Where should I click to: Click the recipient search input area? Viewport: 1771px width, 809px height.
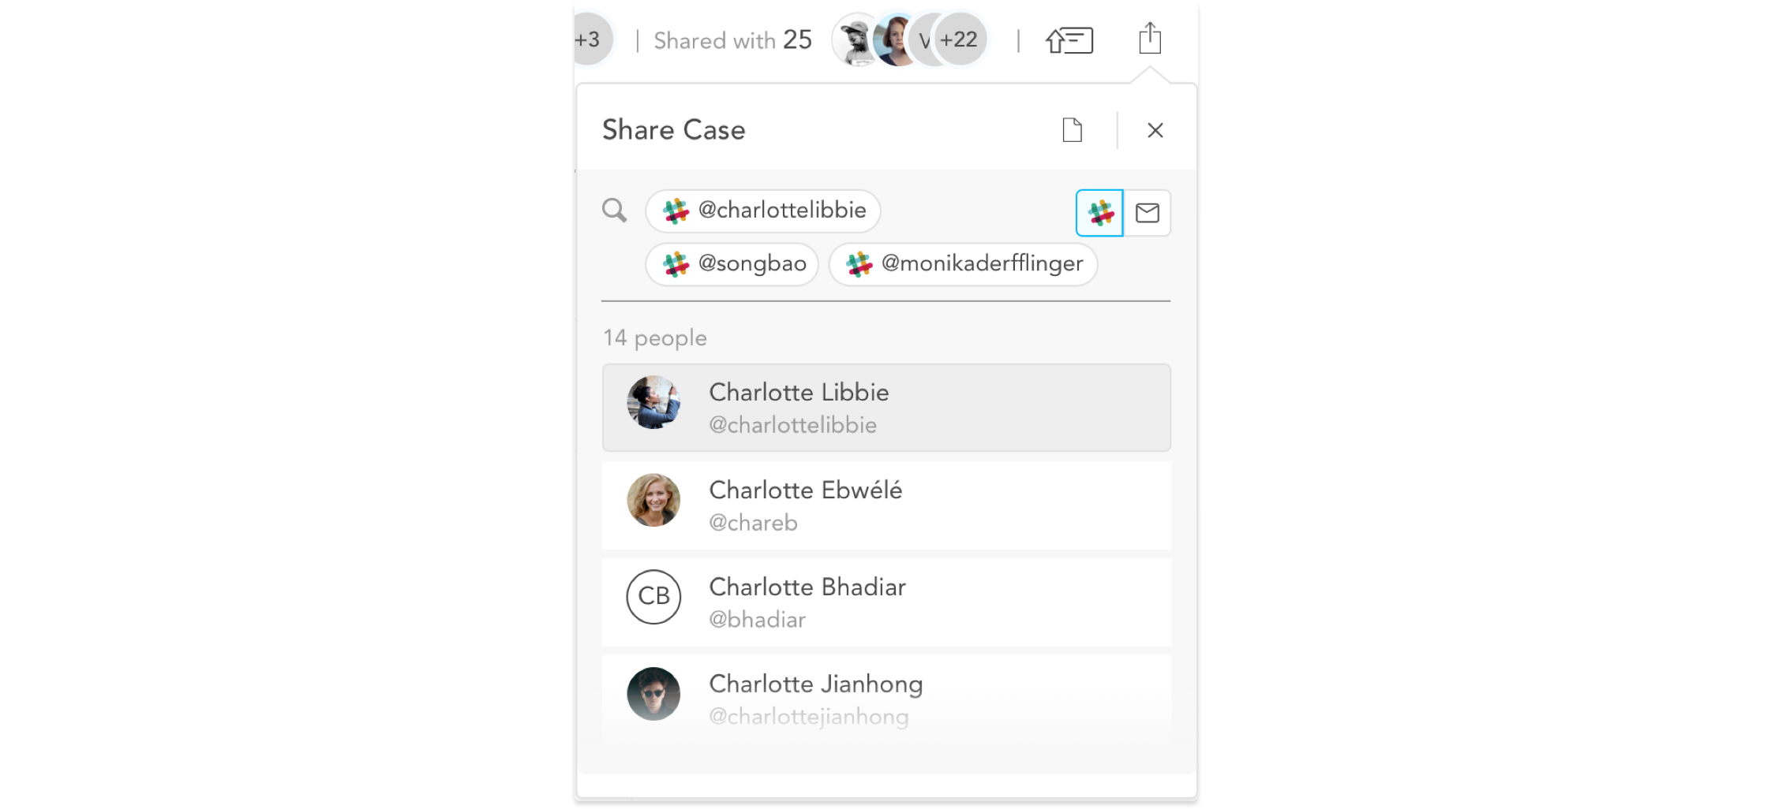tap(977, 211)
